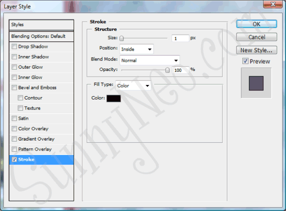Select the Gradient Overlay effect row

(41, 139)
